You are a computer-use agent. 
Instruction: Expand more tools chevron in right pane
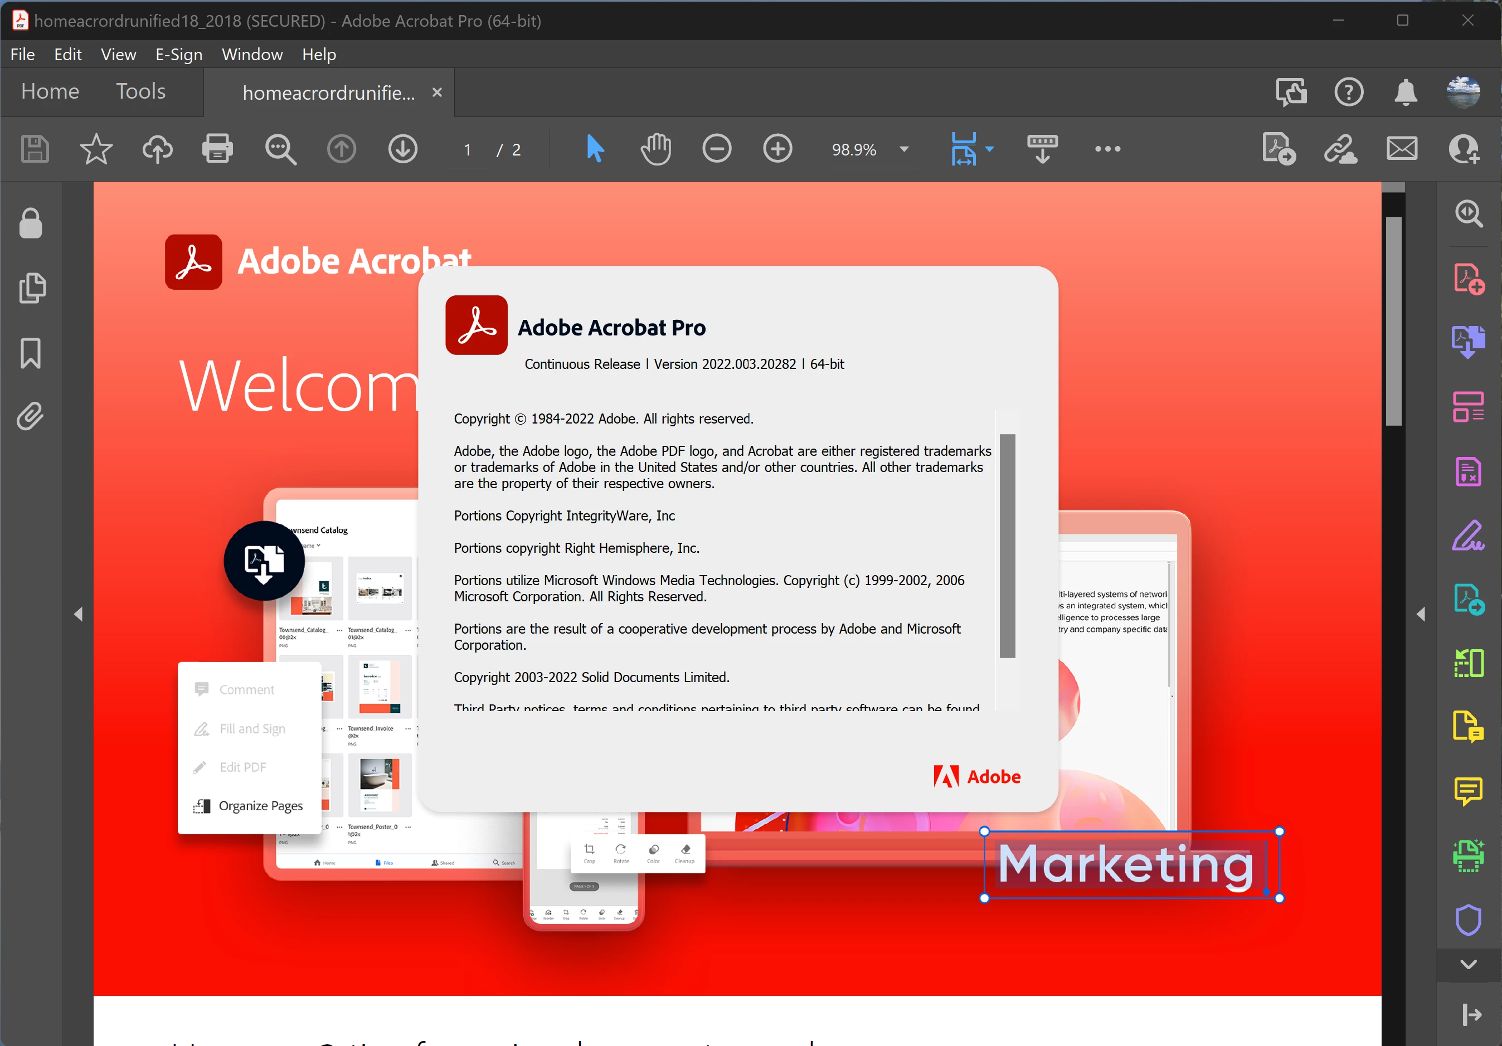[x=1468, y=964]
